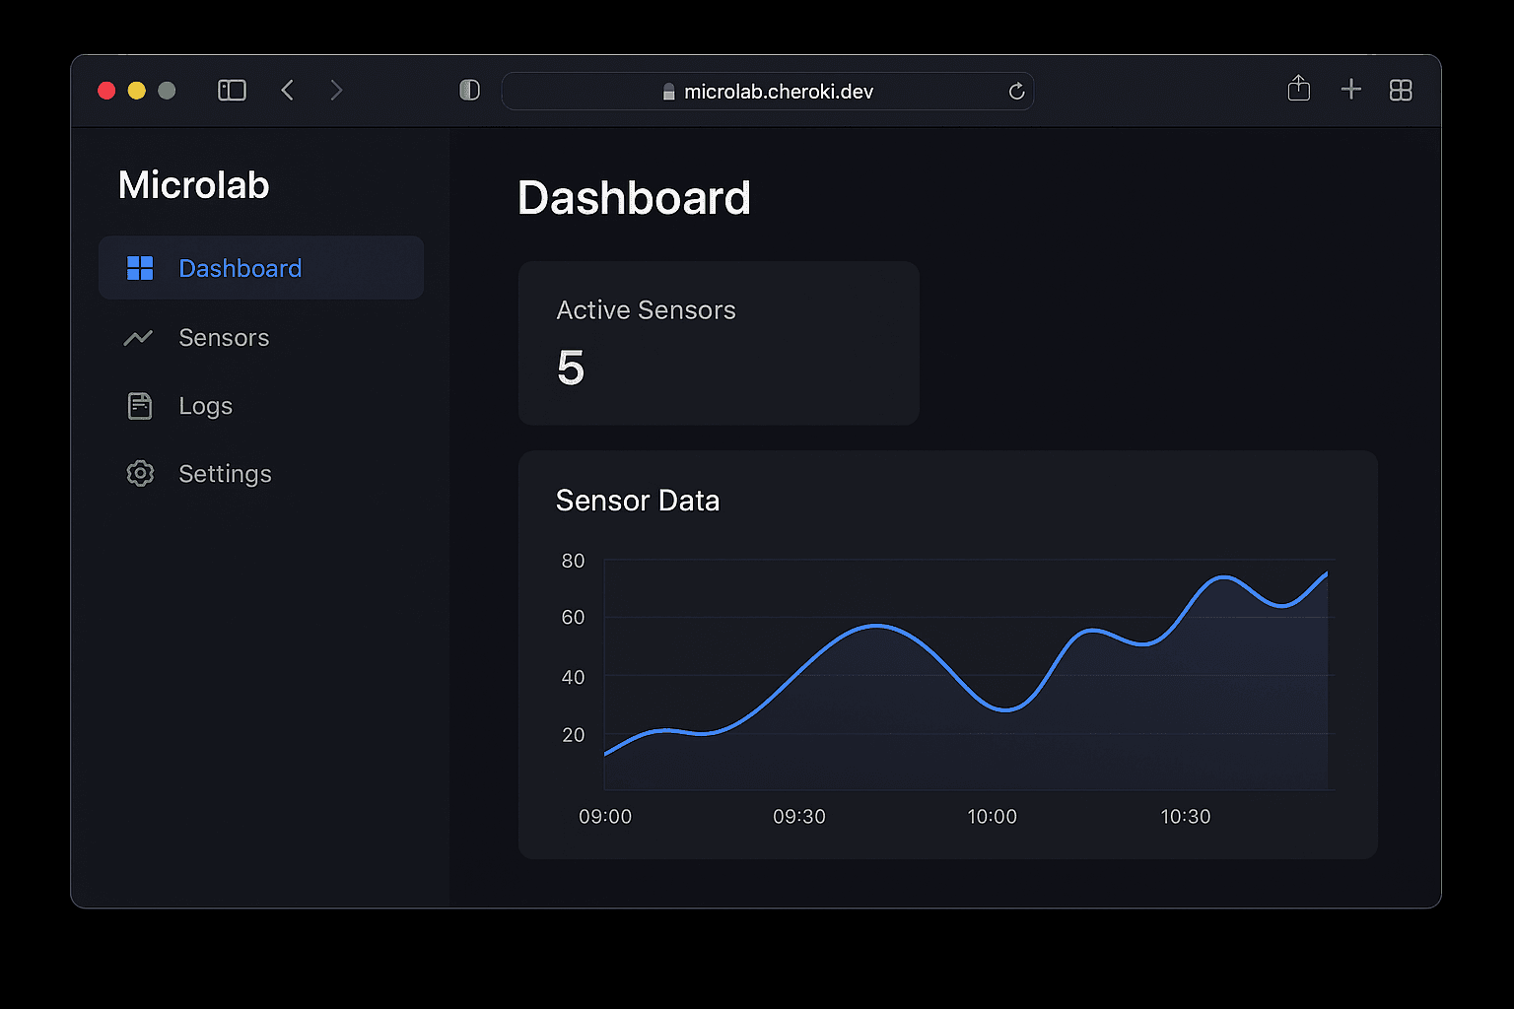1514x1009 pixels.
Task: Open a new browser tab
Action: click(x=1351, y=90)
